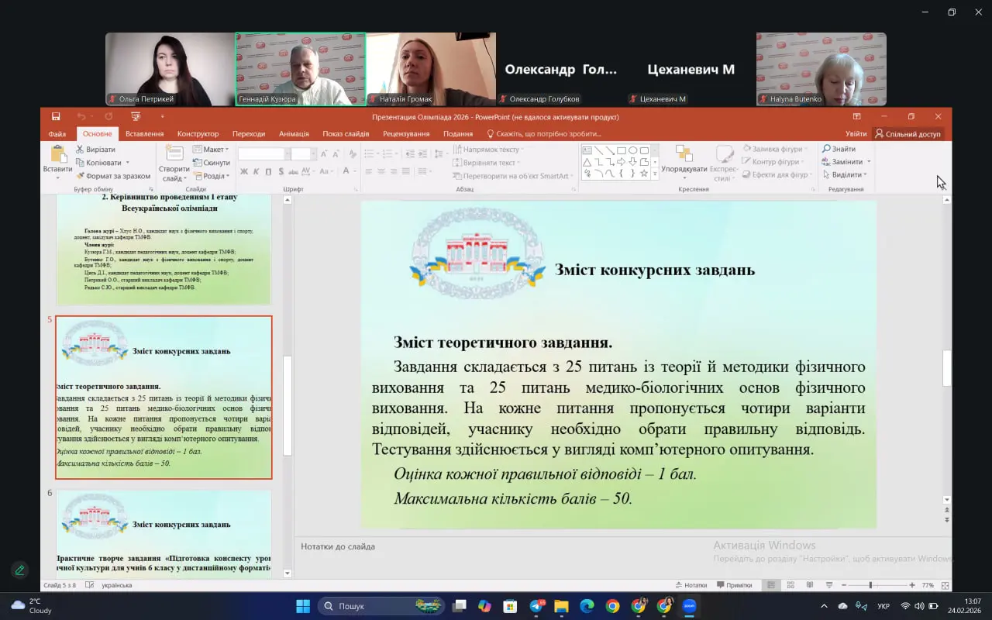
Task: Expand the Макет layout dropdown
Action: pyautogui.click(x=211, y=149)
